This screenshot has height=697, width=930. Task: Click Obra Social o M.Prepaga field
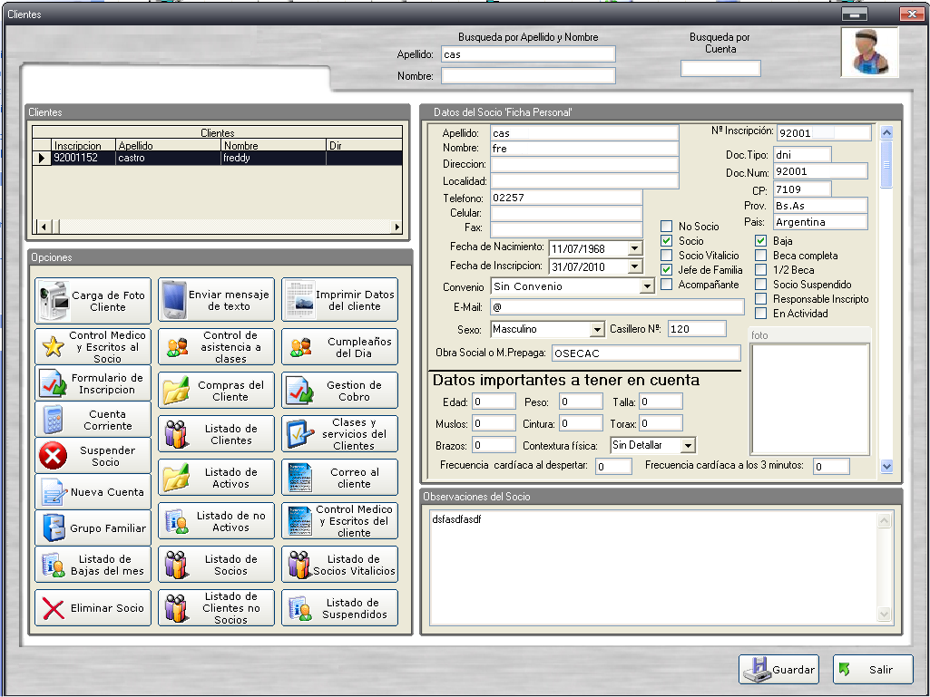646,353
